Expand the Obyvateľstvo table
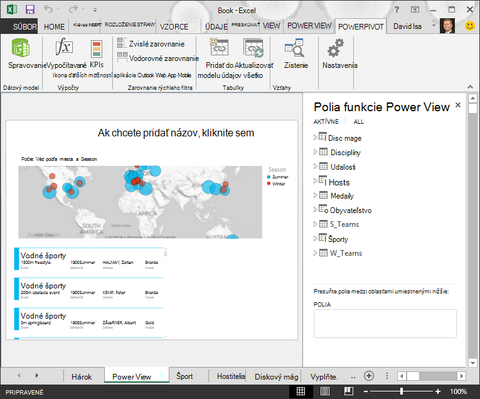Image resolution: width=480 pixels, height=399 pixels. tap(316, 209)
